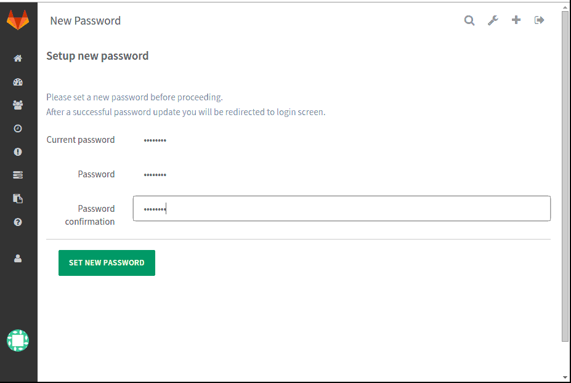Screen dimensions: 571x383
Task: Open your profile icon in sidebar
Action: coord(18,258)
